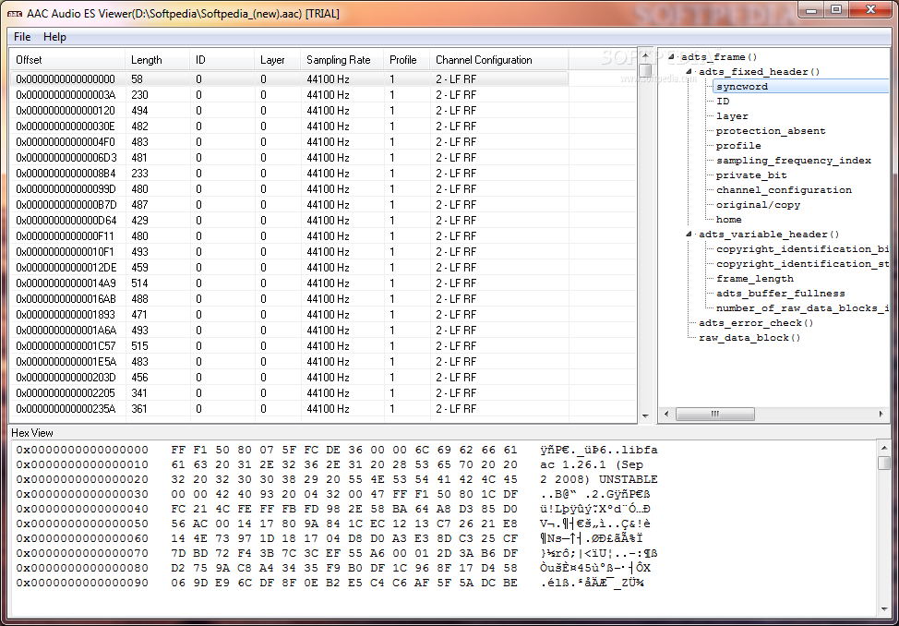Select frame row at offset 0x000000000000235A

click(290, 409)
